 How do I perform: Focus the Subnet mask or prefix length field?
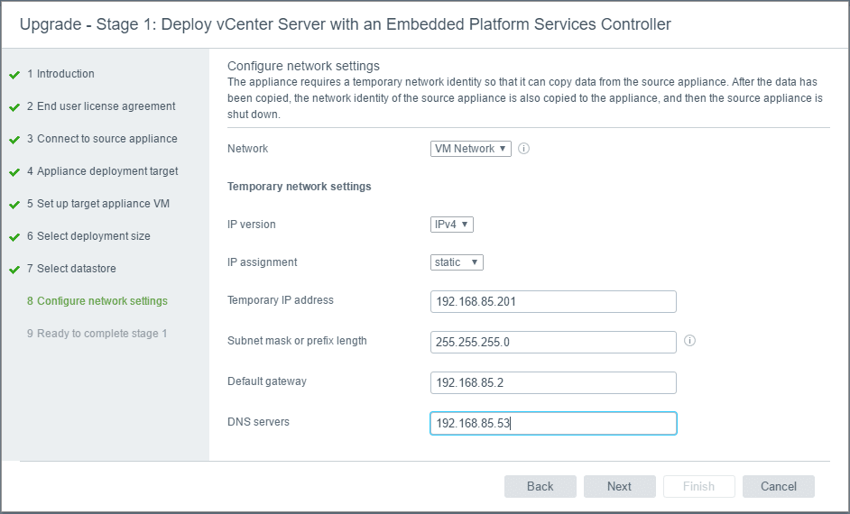point(553,342)
